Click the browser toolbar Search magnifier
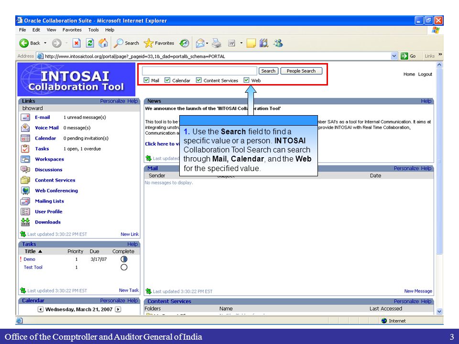 point(126,43)
